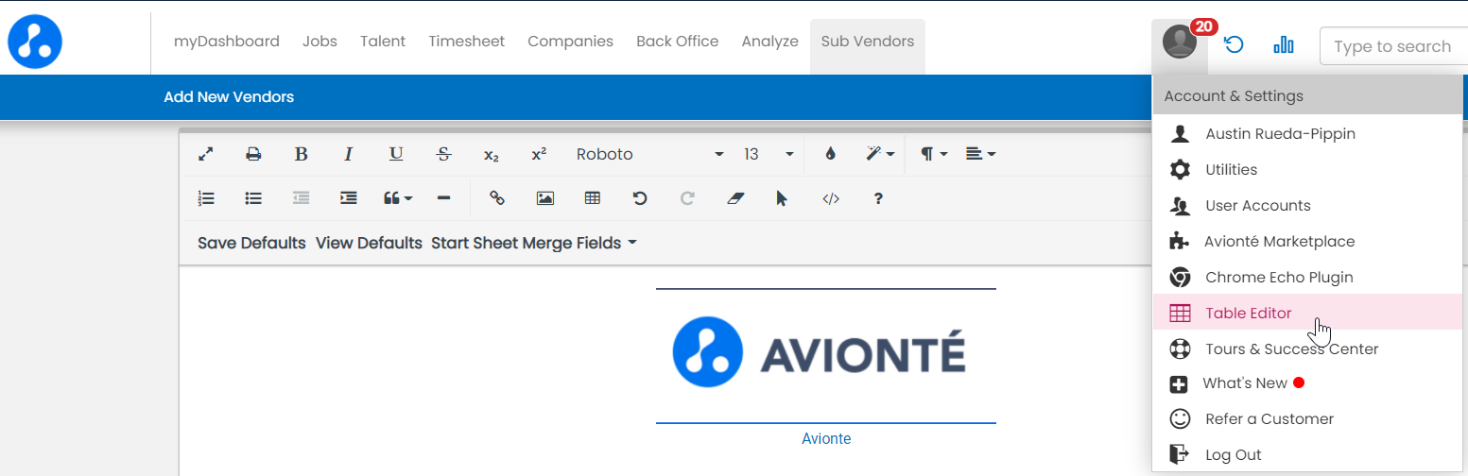Click Log Out in account menu
The image size is (1468, 476).
pyautogui.click(x=1233, y=454)
